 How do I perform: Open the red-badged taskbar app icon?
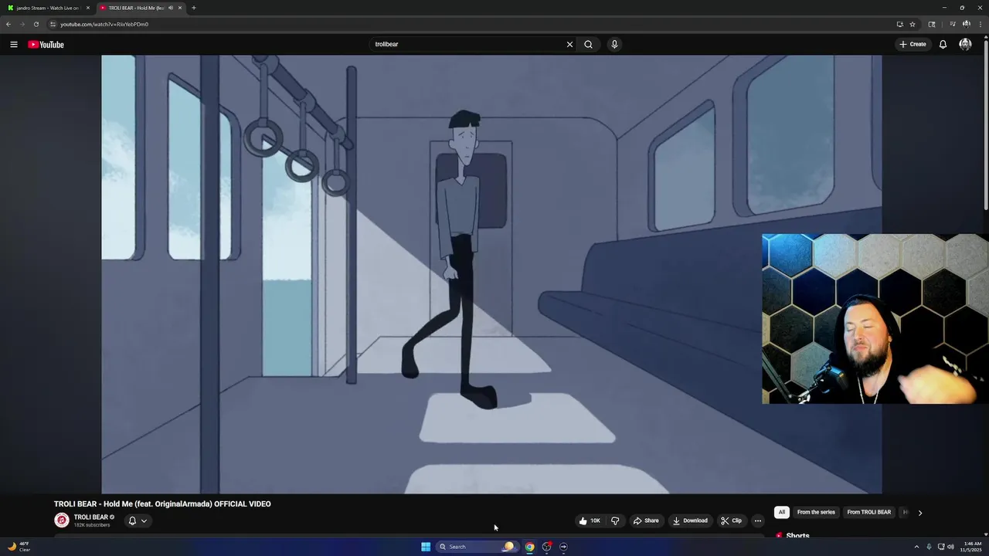click(546, 547)
